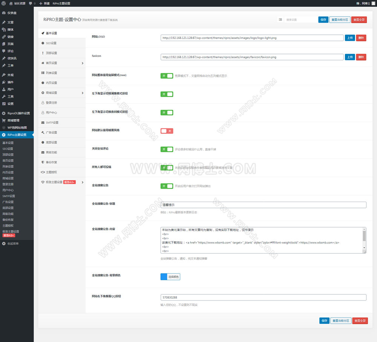Switch to the 顶部设置 settings tab
The width and height of the screenshot is (377, 342).
(62, 53)
